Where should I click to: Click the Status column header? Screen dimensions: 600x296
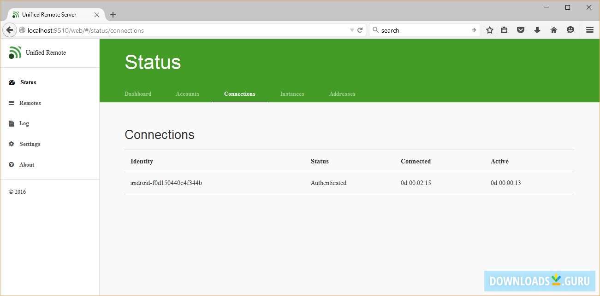(x=320, y=162)
